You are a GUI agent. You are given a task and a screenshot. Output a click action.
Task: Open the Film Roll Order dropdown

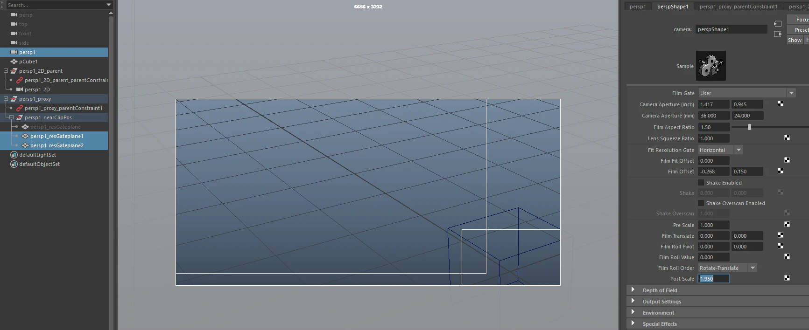(727, 268)
